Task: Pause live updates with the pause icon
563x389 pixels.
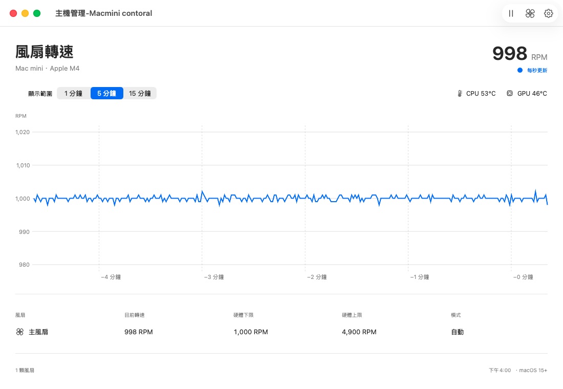Action: tap(511, 14)
